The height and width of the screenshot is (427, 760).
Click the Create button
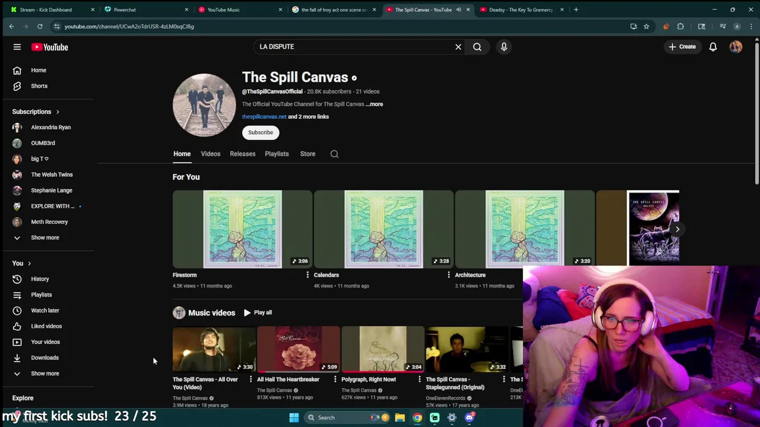point(682,47)
